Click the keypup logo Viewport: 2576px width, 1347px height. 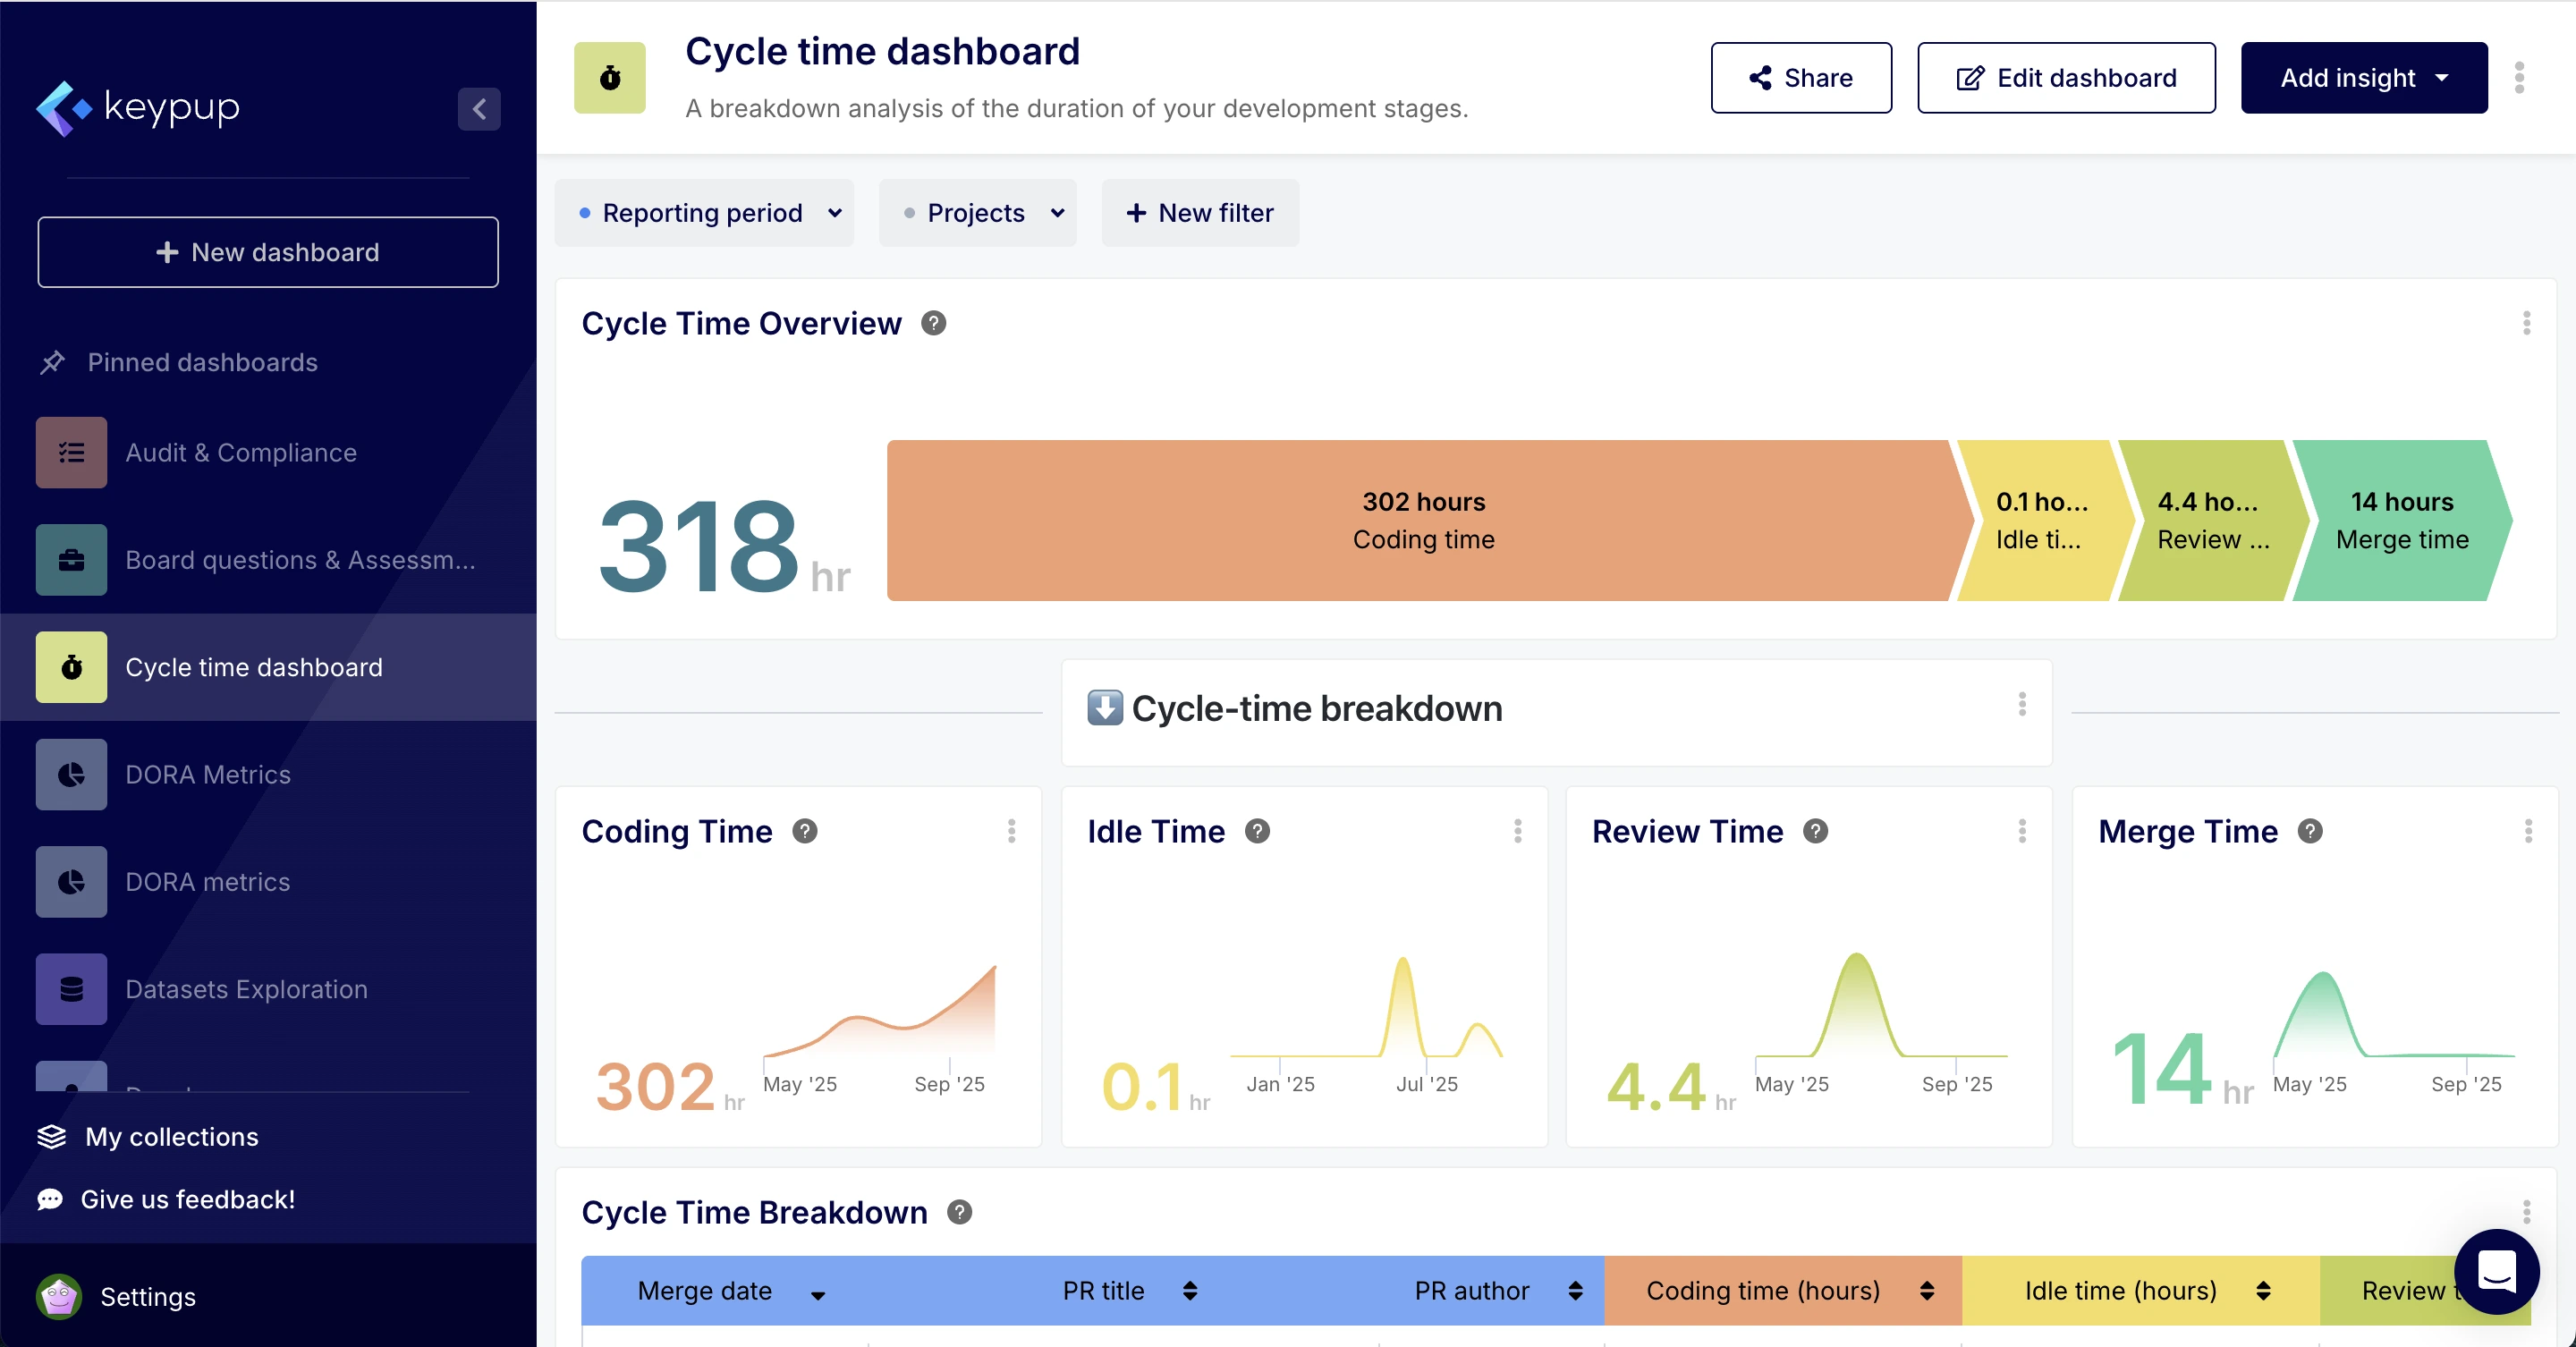(138, 108)
